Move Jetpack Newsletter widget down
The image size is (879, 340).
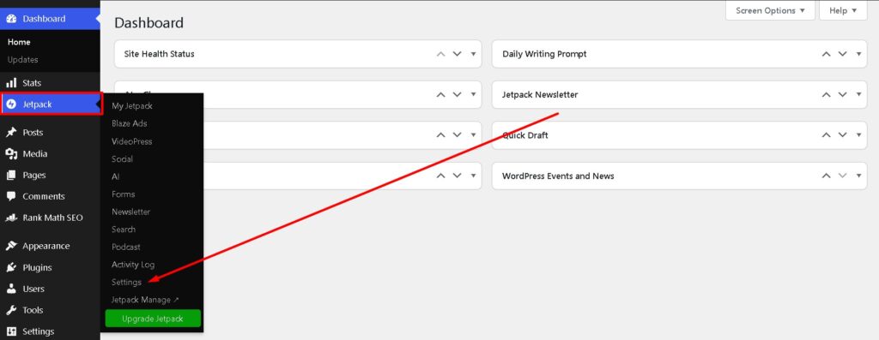pyautogui.click(x=843, y=94)
